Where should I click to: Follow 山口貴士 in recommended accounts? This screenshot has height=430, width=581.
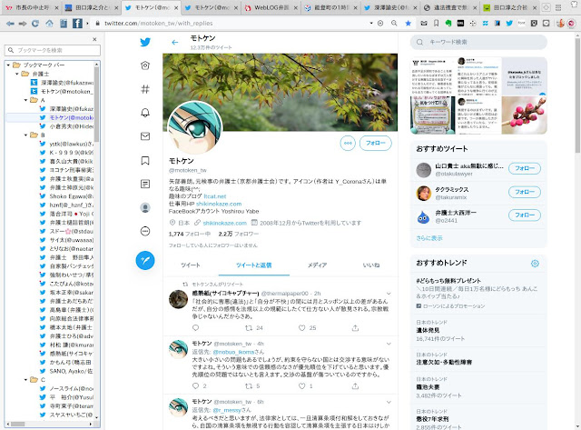[525, 168]
